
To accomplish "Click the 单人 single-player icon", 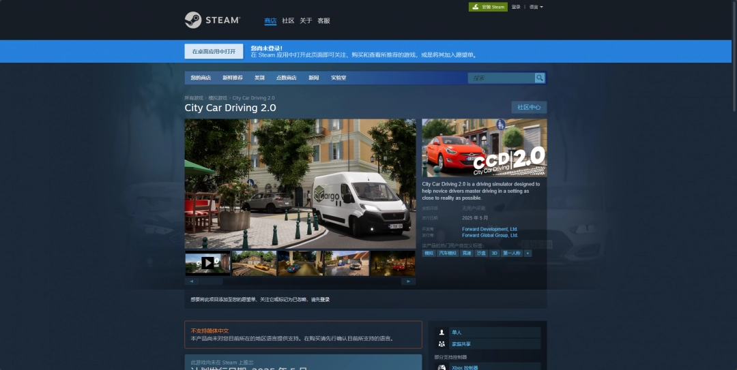I will pyautogui.click(x=442, y=333).
